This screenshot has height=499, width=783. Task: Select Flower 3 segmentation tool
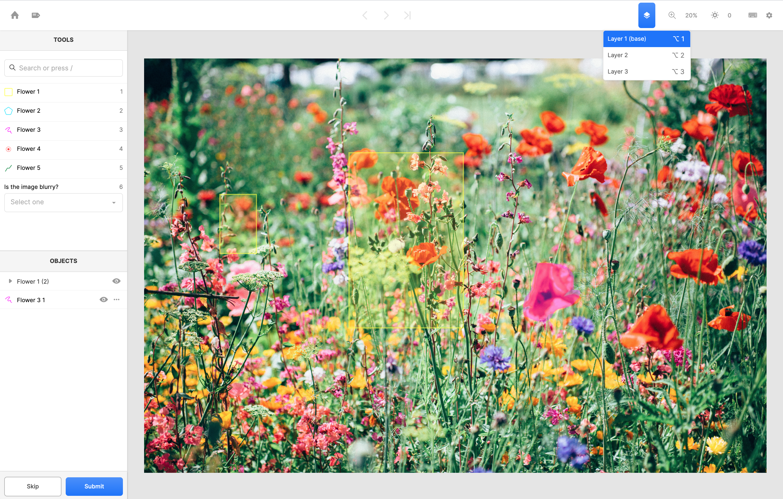[63, 130]
